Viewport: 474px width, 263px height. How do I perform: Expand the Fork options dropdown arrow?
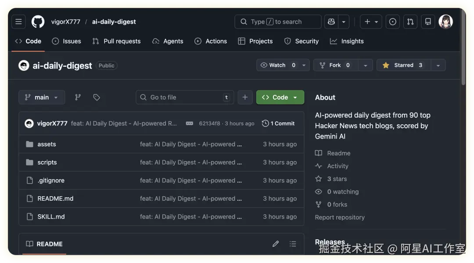[x=366, y=65]
